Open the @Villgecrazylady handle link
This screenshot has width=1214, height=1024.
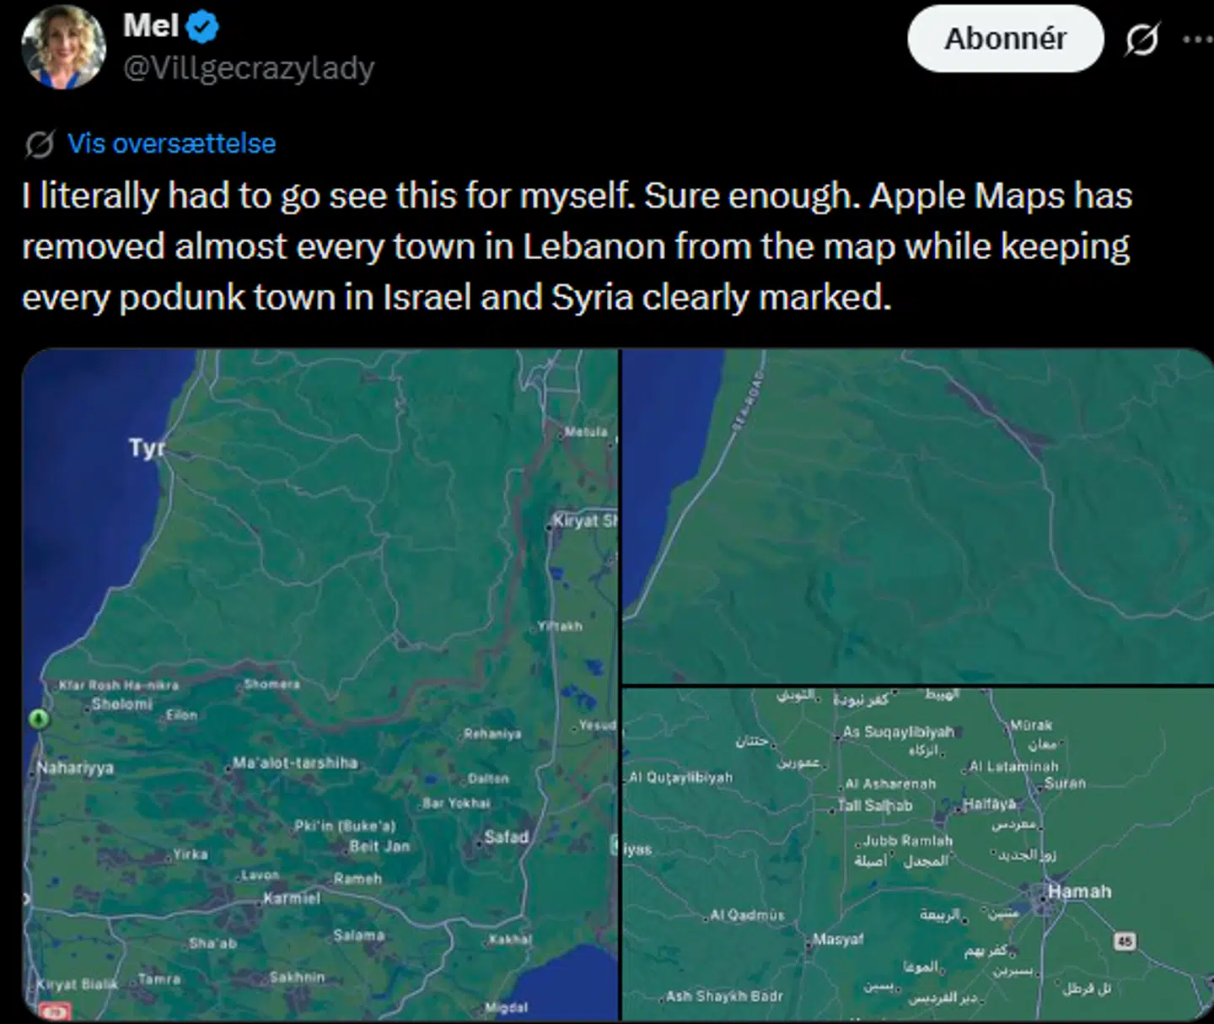point(249,67)
